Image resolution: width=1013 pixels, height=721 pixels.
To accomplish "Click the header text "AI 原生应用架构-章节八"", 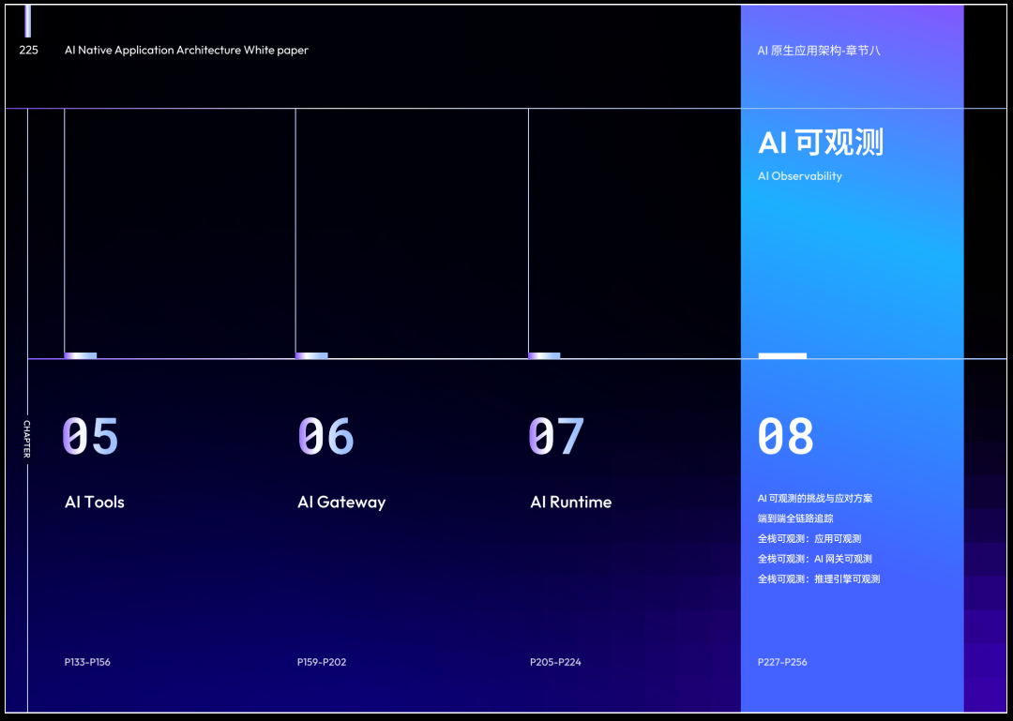I will (819, 51).
